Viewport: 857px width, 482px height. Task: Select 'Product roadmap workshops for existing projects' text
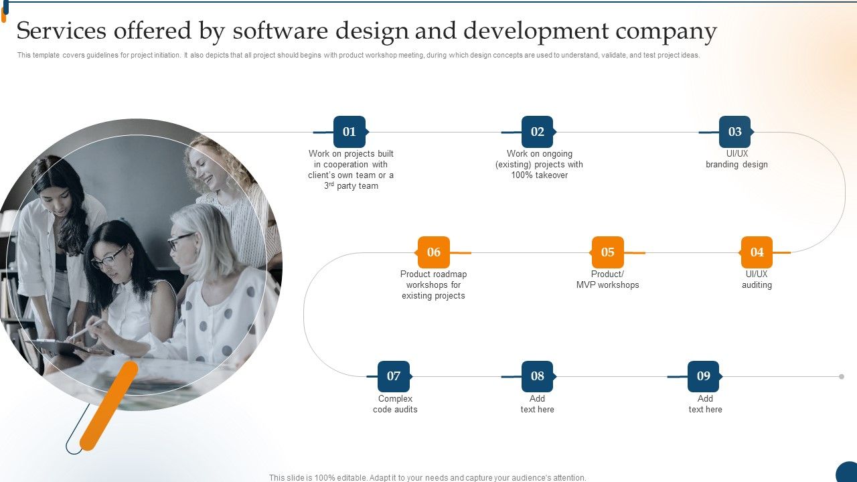433,285
